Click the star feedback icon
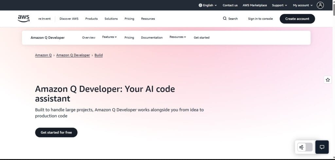Viewport: 335px width, 160px height. point(328,80)
